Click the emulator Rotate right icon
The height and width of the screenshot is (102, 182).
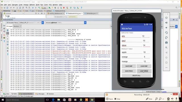166,38
